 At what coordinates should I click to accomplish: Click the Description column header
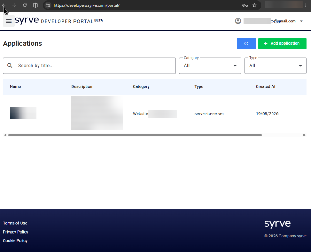click(82, 86)
